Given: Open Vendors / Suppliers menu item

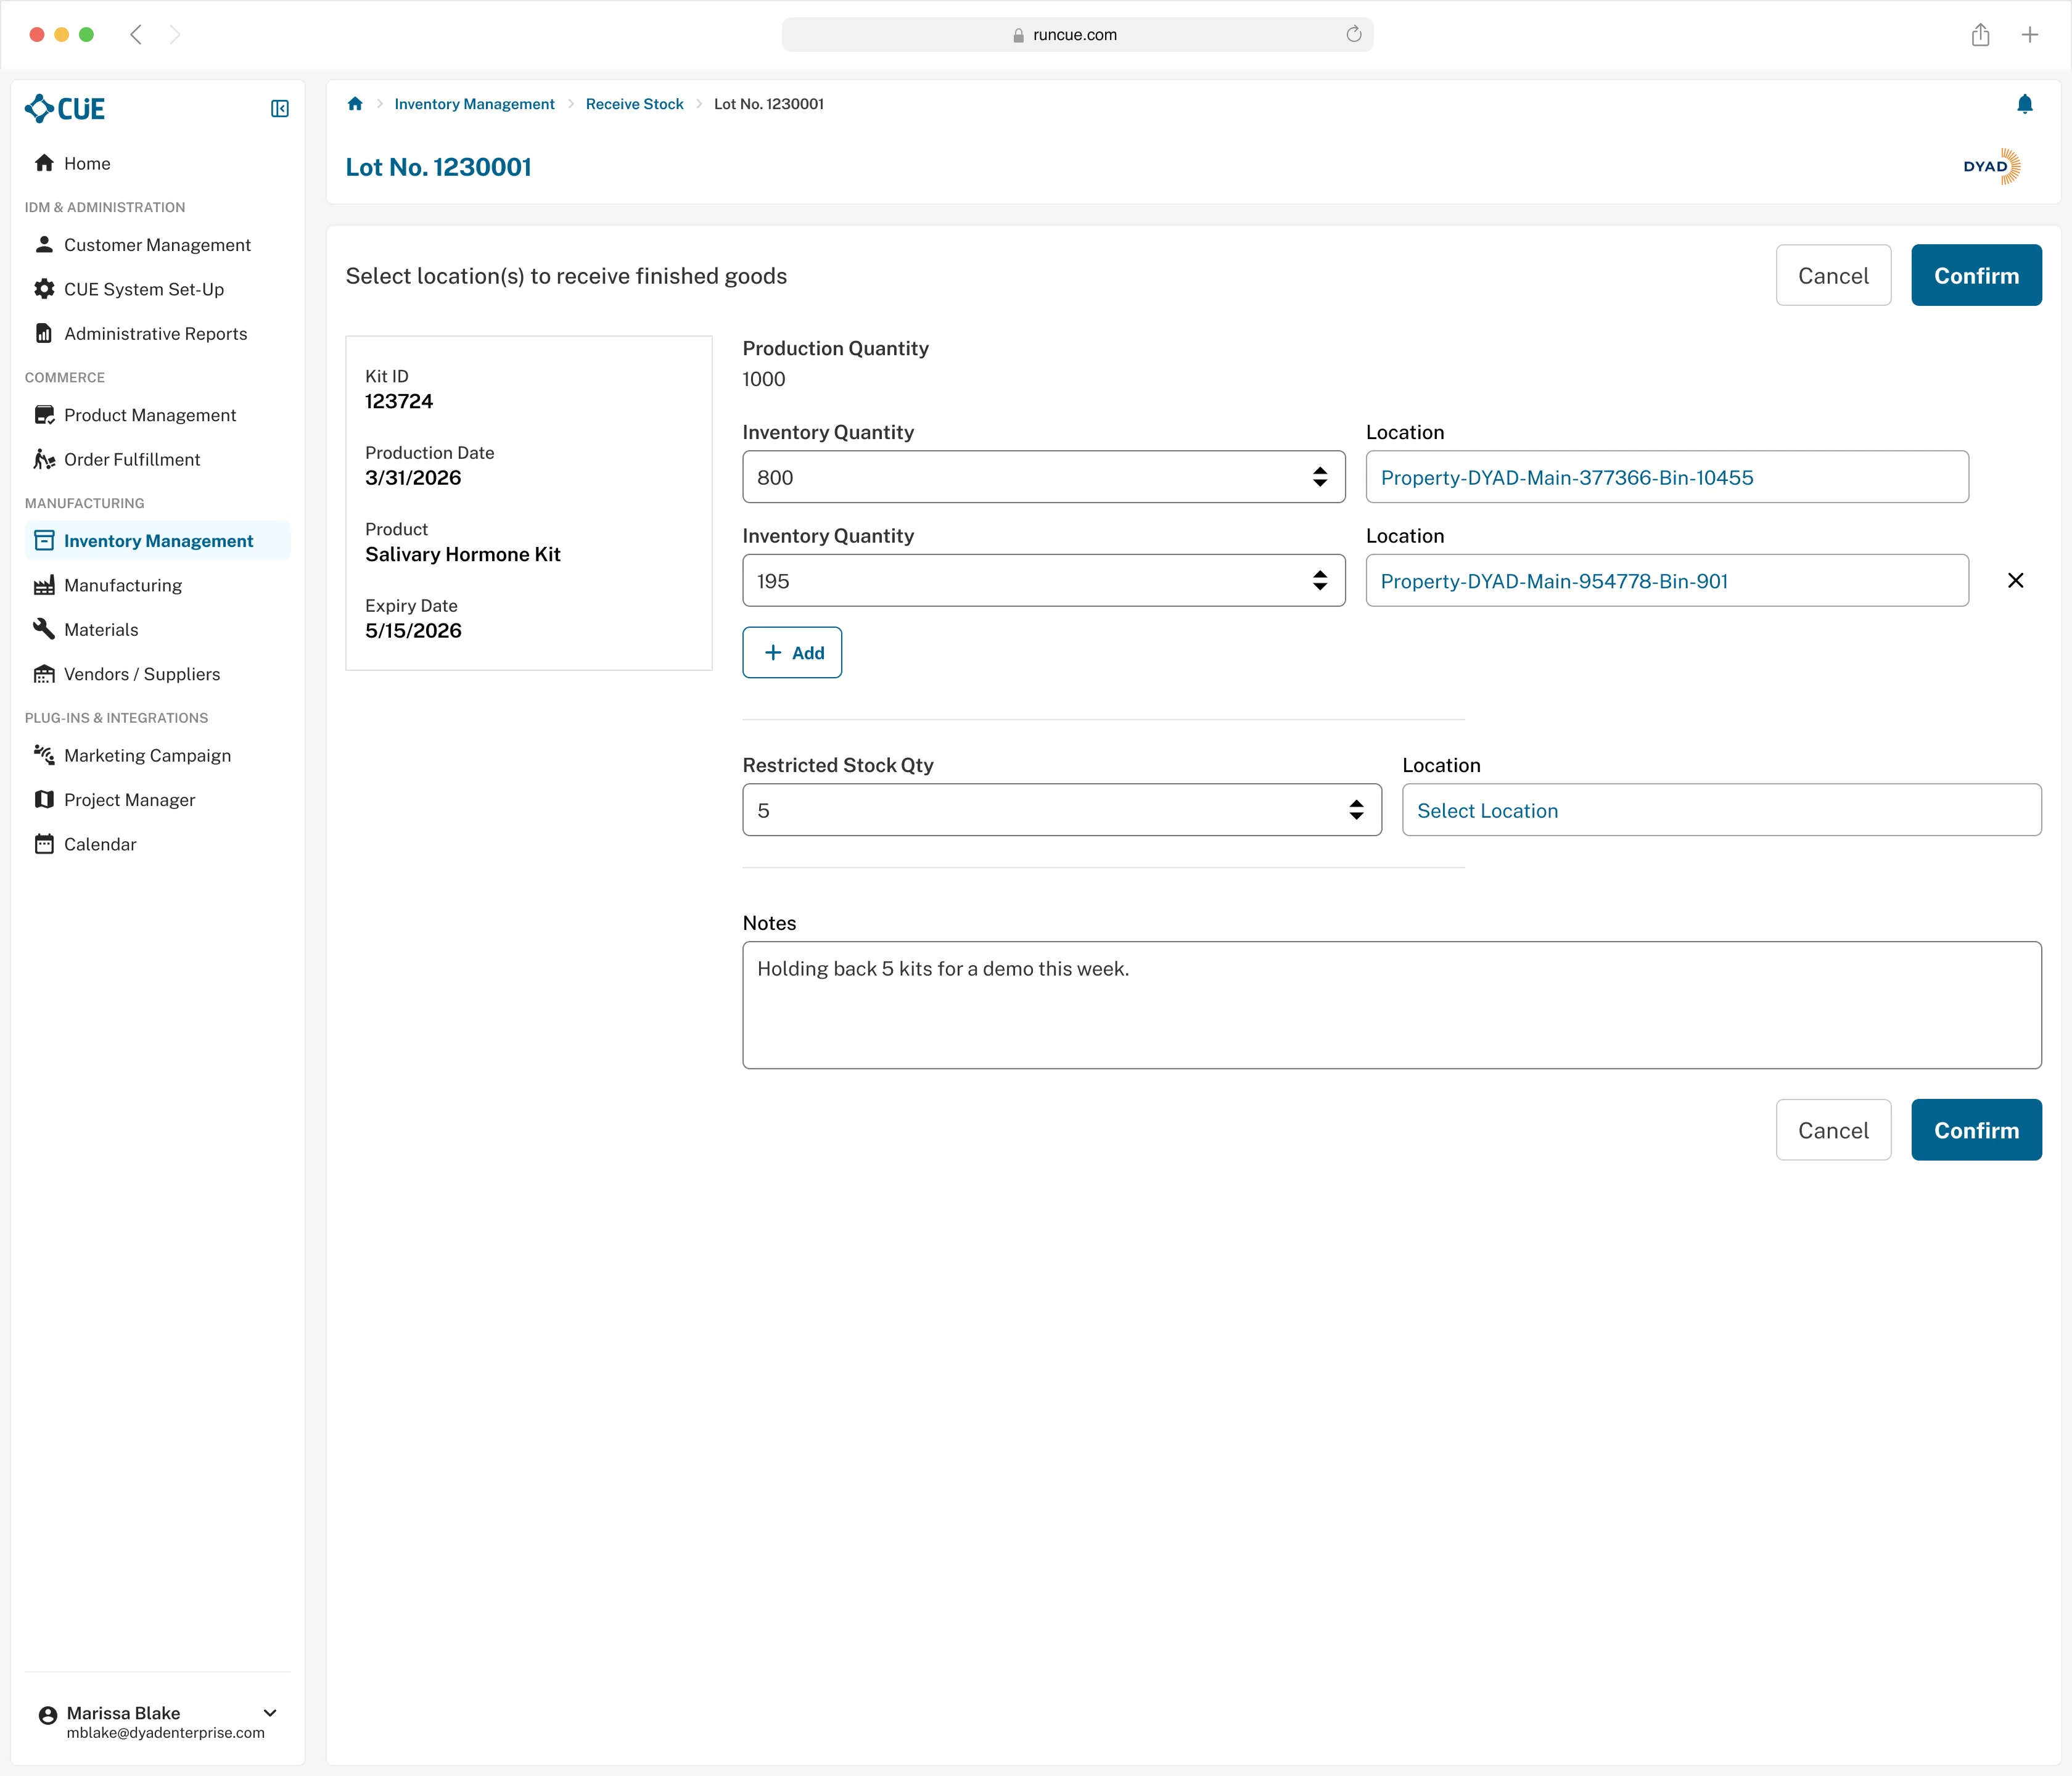Looking at the screenshot, I should pyautogui.click(x=157, y=674).
